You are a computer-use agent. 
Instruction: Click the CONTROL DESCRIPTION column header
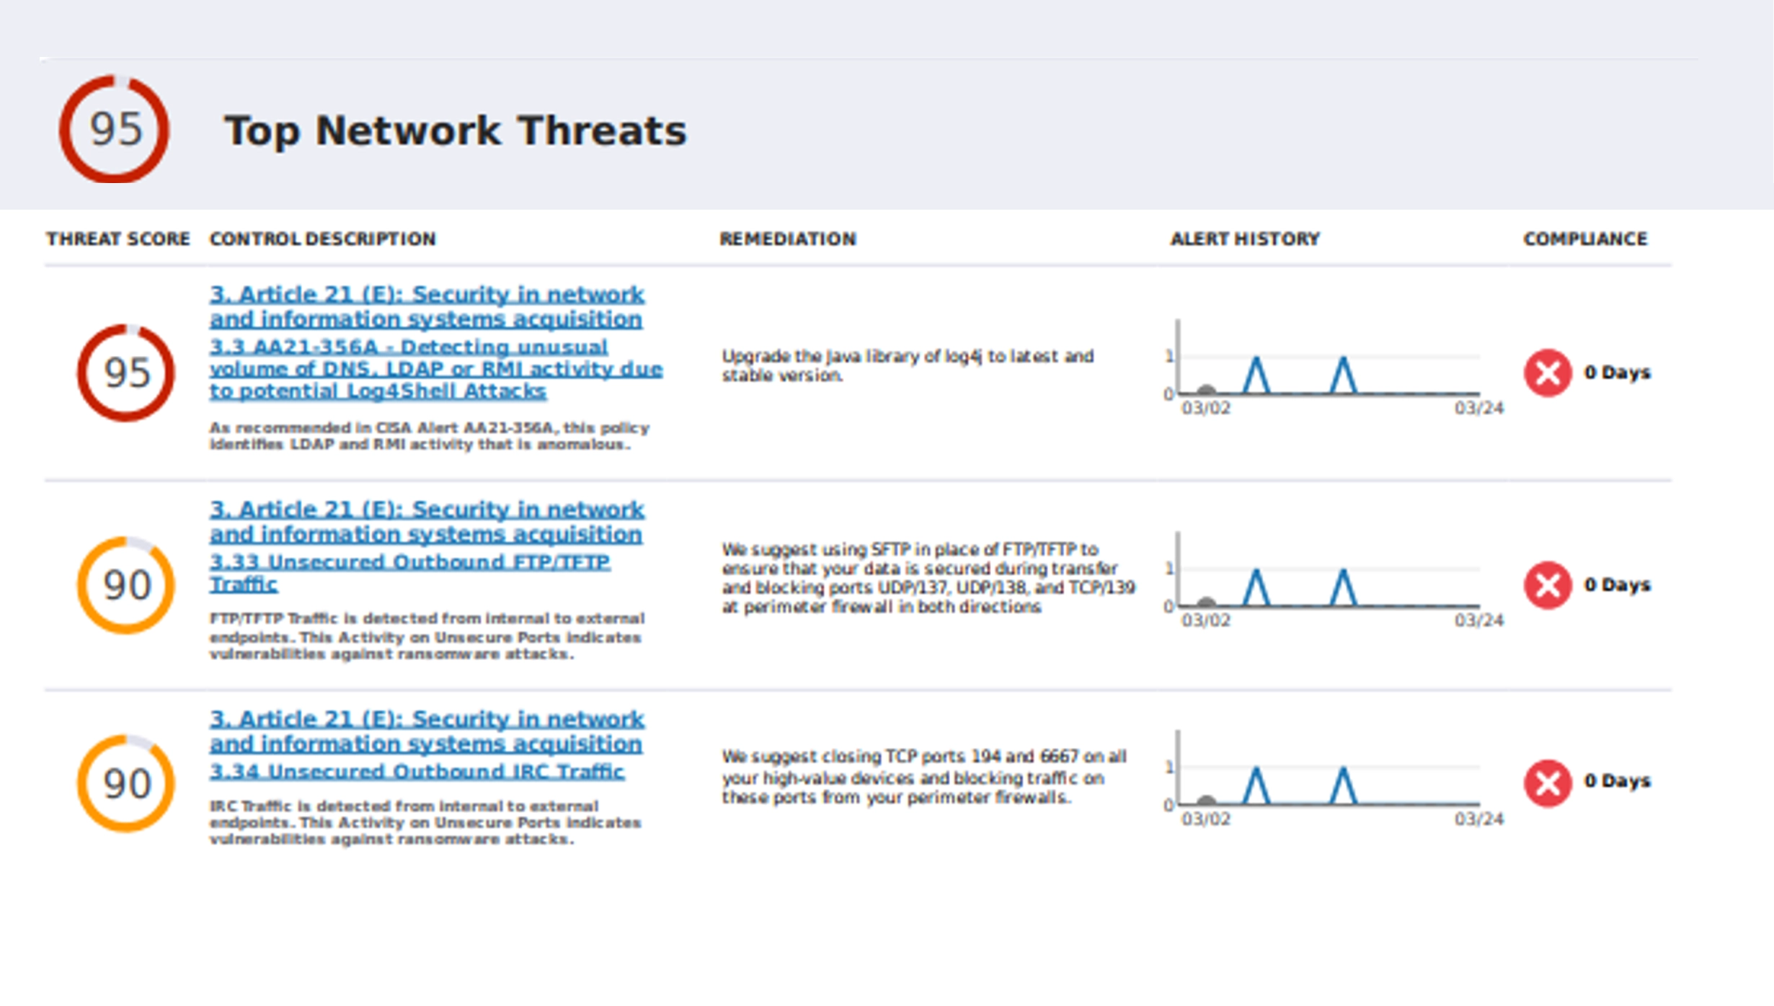pyautogui.click(x=322, y=239)
